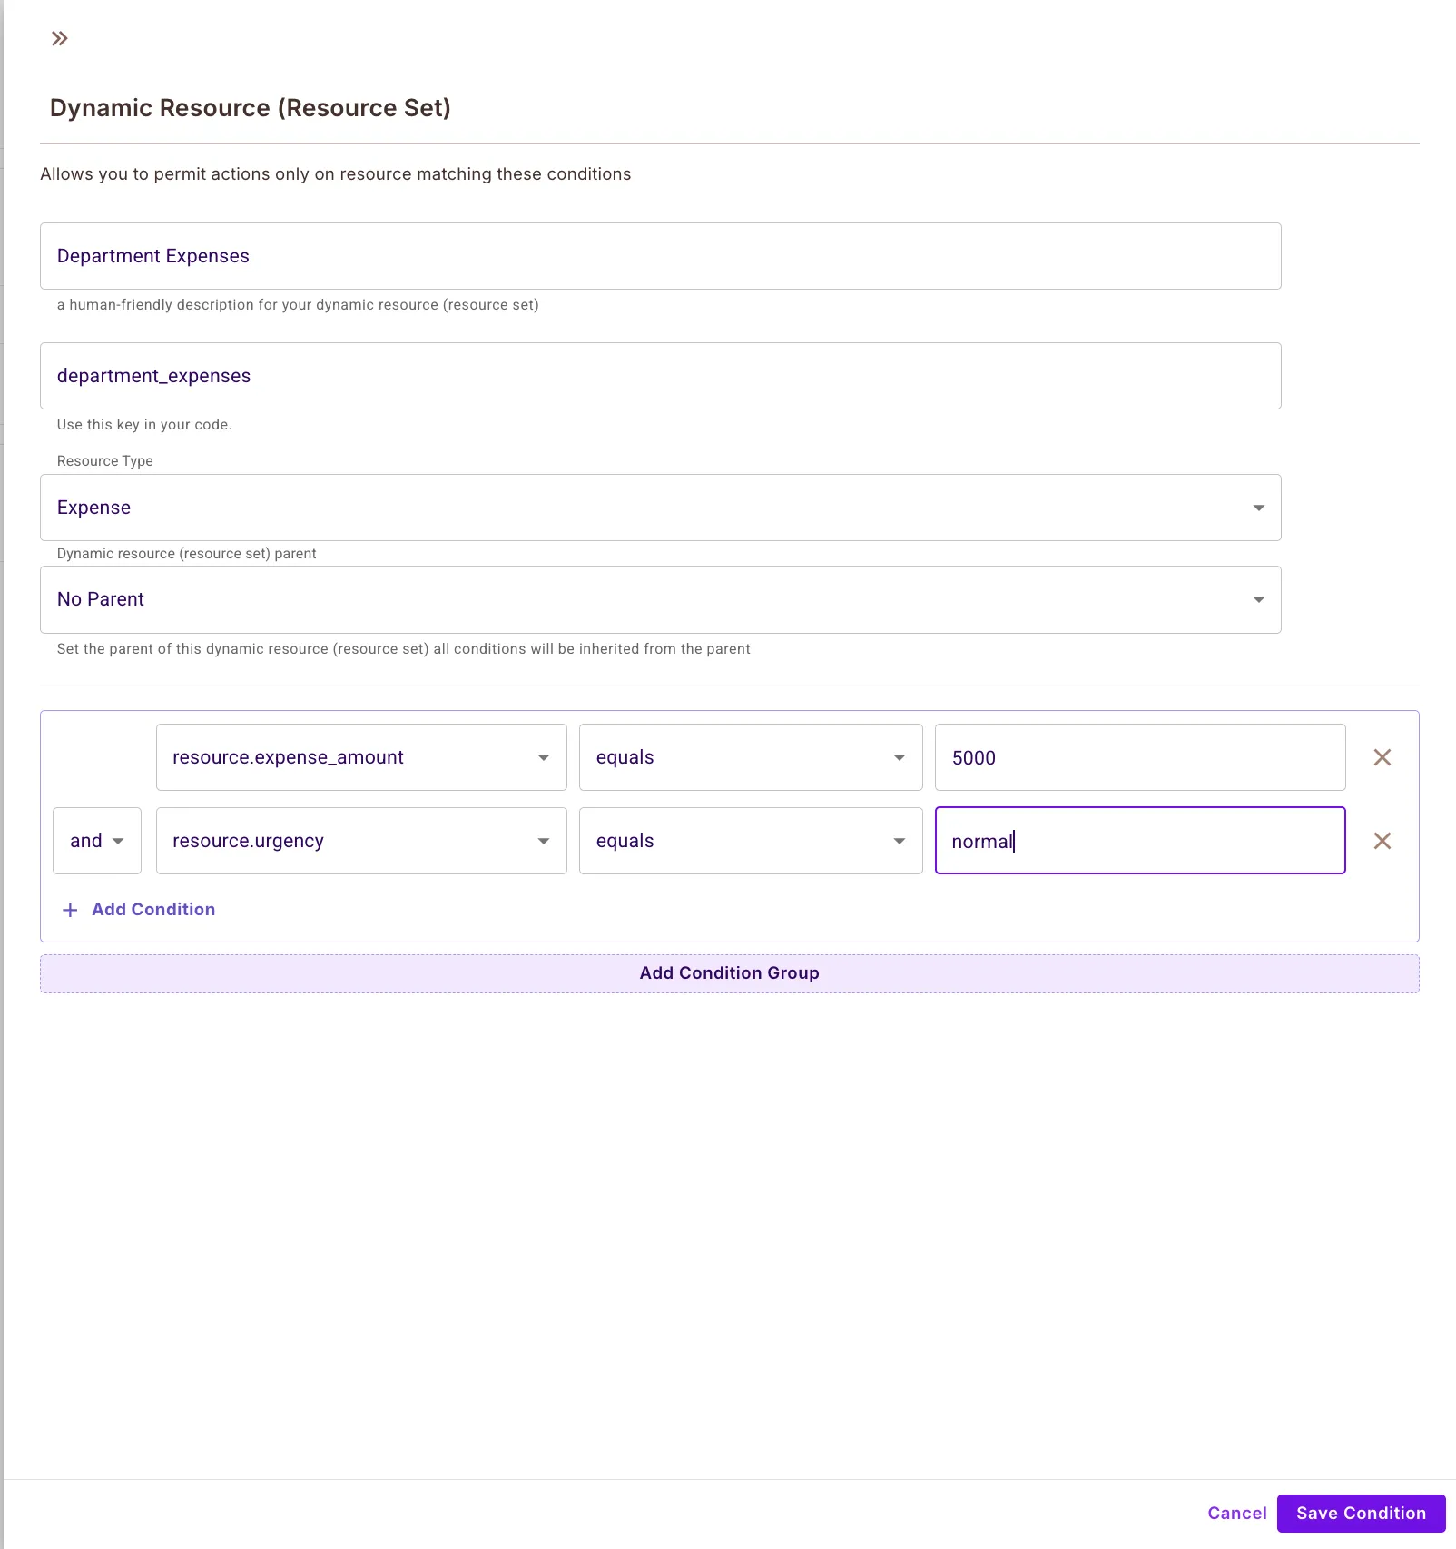Open the 'and' logical operator dropdown
The height and width of the screenshot is (1549, 1456).
pos(96,841)
